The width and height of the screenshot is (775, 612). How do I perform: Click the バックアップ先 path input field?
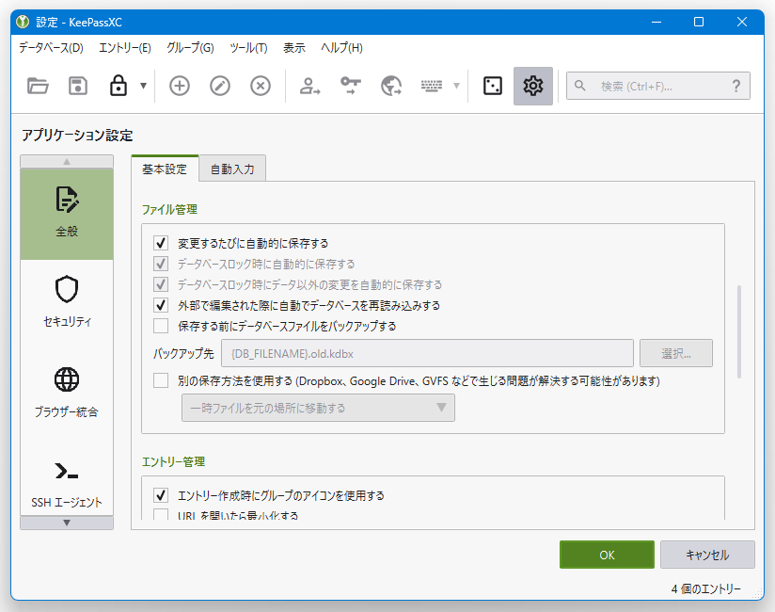point(427,353)
